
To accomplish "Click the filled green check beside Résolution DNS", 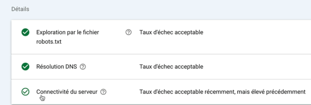I will 25,67.
